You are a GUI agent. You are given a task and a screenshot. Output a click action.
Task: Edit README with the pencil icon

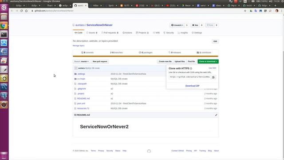click(216, 115)
